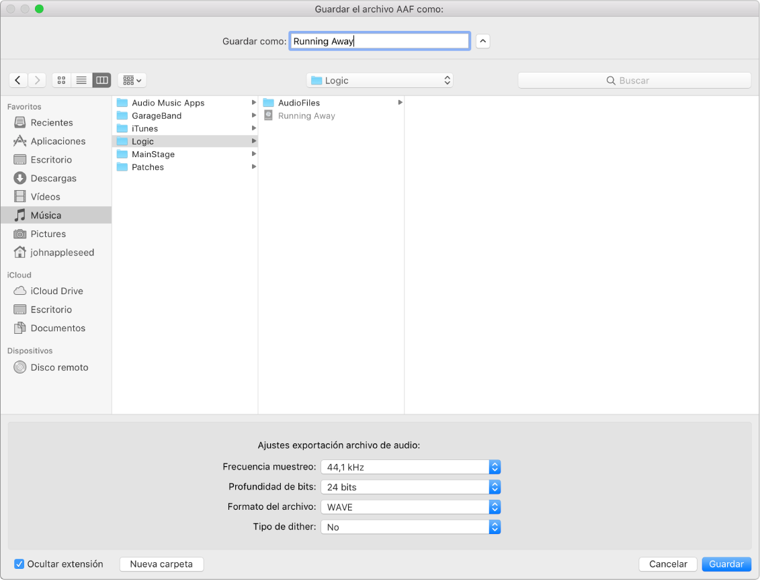The image size is (760, 581).
Task: Collapse dialog with the chevron button
Action: [x=482, y=41]
